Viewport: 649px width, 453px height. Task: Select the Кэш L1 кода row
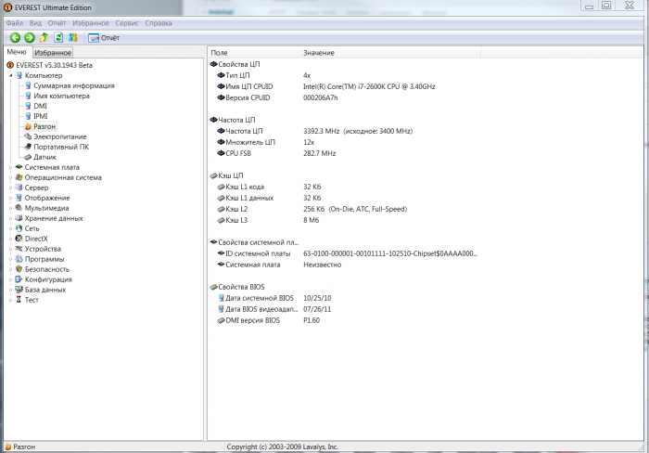[x=344, y=187]
